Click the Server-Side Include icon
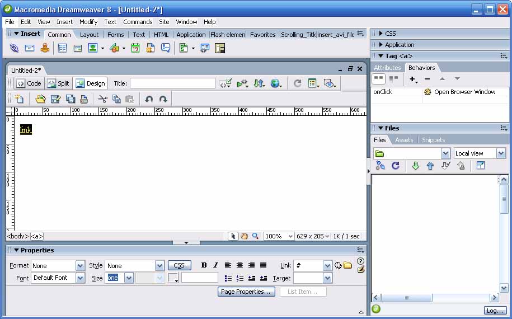512x319 pixels. (x=150, y=48)
